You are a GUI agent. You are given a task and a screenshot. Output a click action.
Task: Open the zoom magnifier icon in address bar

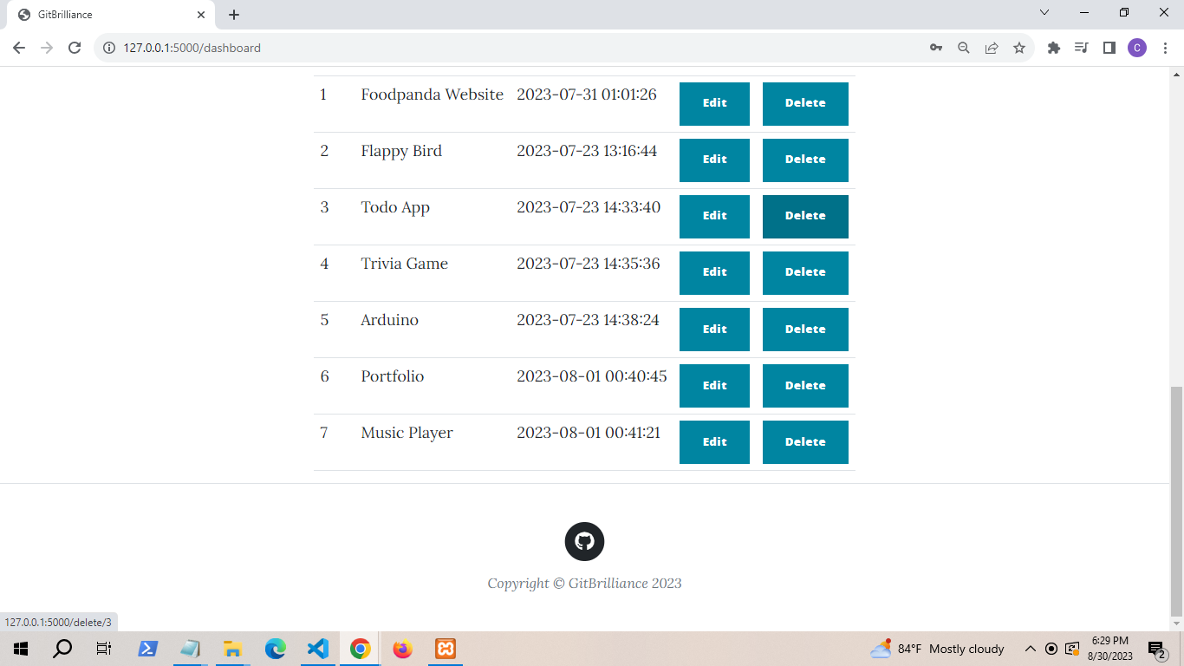[x=964, y=48]
